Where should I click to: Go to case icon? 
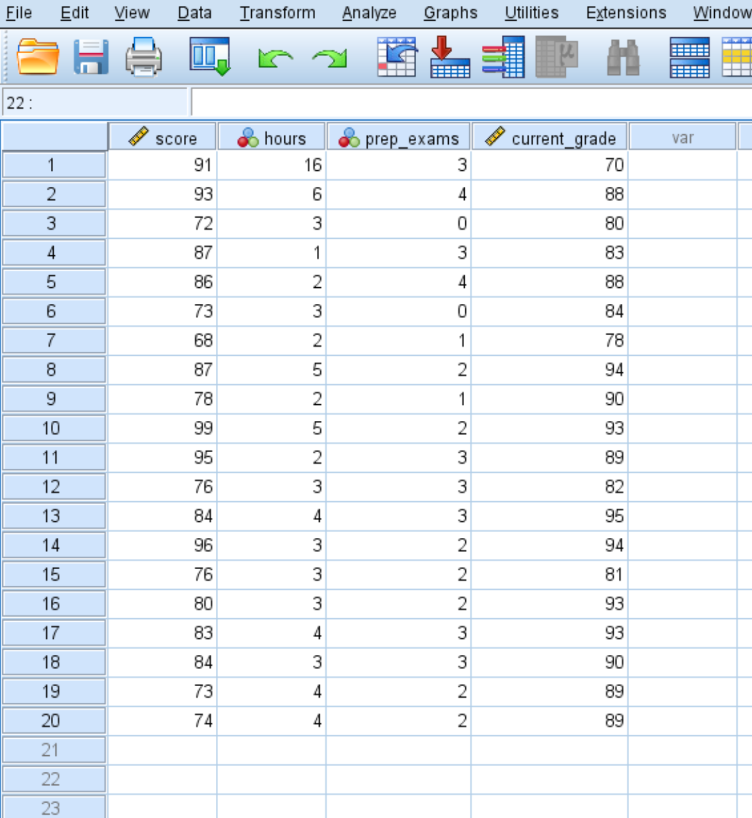point(397,57)
